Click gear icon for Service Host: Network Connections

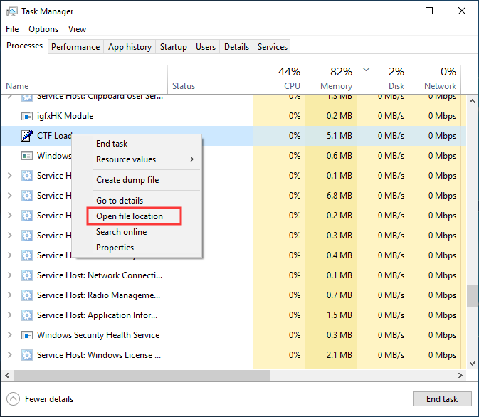pyautogui.click(x=27, y=275)
